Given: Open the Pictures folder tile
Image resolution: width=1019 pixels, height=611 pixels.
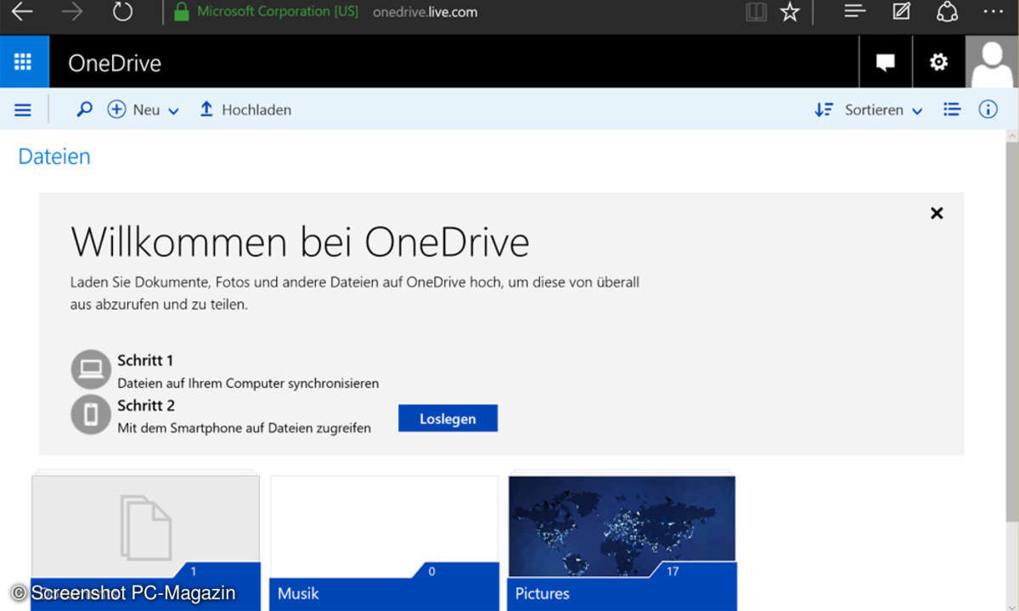Looking at the screenshot, I should pos(622,542).
